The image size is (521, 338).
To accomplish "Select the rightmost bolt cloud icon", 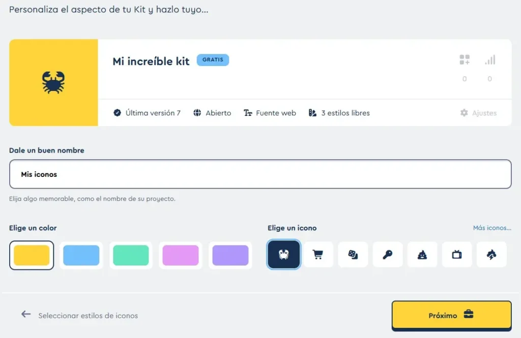I will [491, 255].
